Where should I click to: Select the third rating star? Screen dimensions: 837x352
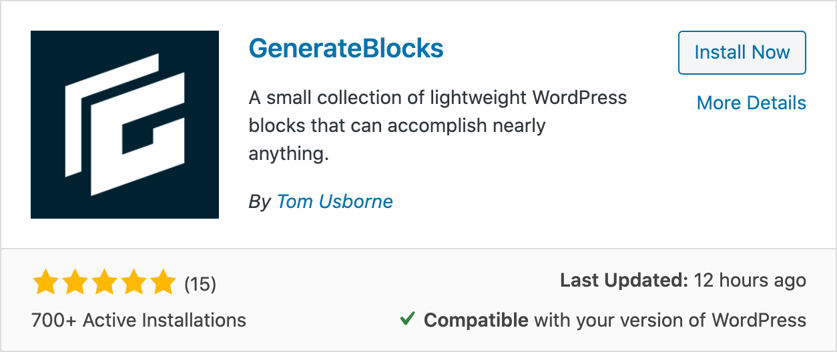(104, 283)
